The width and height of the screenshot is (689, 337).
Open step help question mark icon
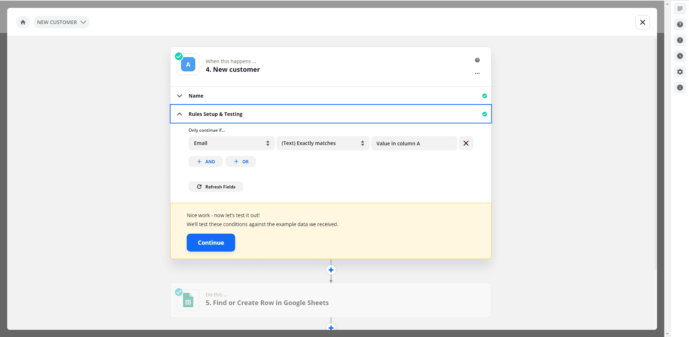477,60
